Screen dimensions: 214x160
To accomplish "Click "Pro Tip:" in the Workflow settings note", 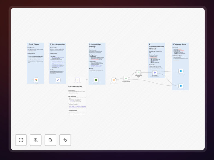I will pos(52,70).
